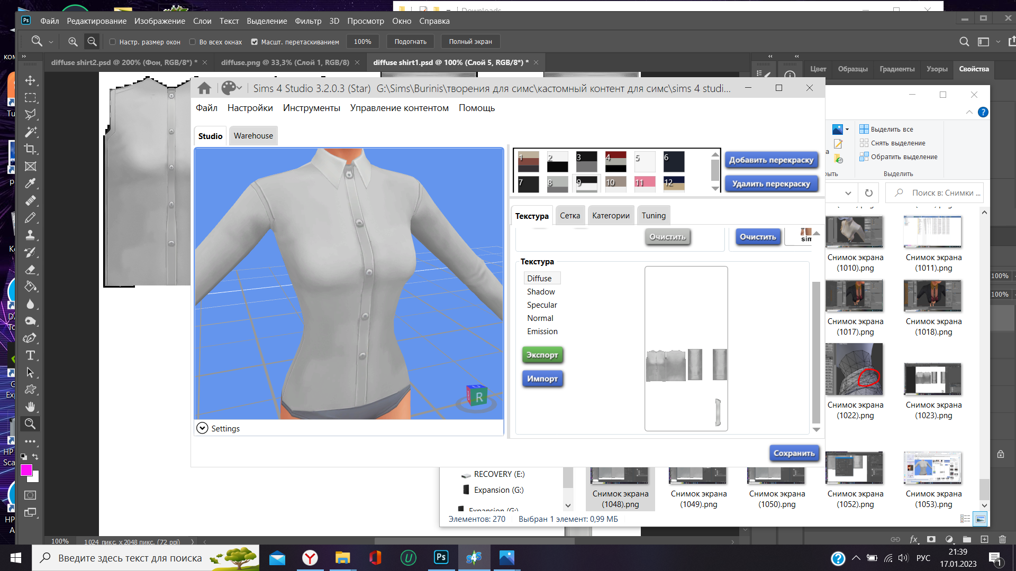
Task: Open Photoshop from the Windows taskbar
Action: 441,558
